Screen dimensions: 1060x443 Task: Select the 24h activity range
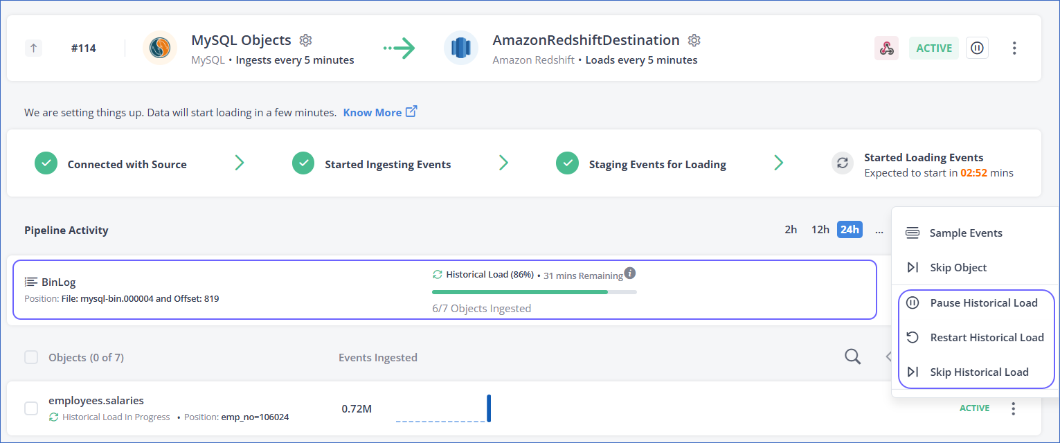coord(850,230)
